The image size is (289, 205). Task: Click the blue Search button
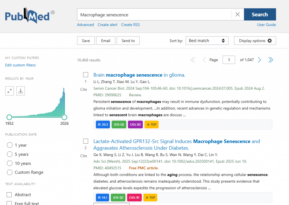(x=260, y=14)
